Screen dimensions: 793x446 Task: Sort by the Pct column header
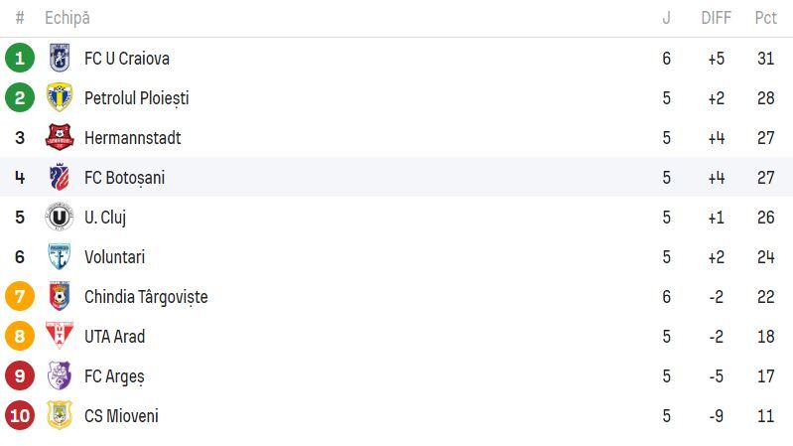pos(765,18)
